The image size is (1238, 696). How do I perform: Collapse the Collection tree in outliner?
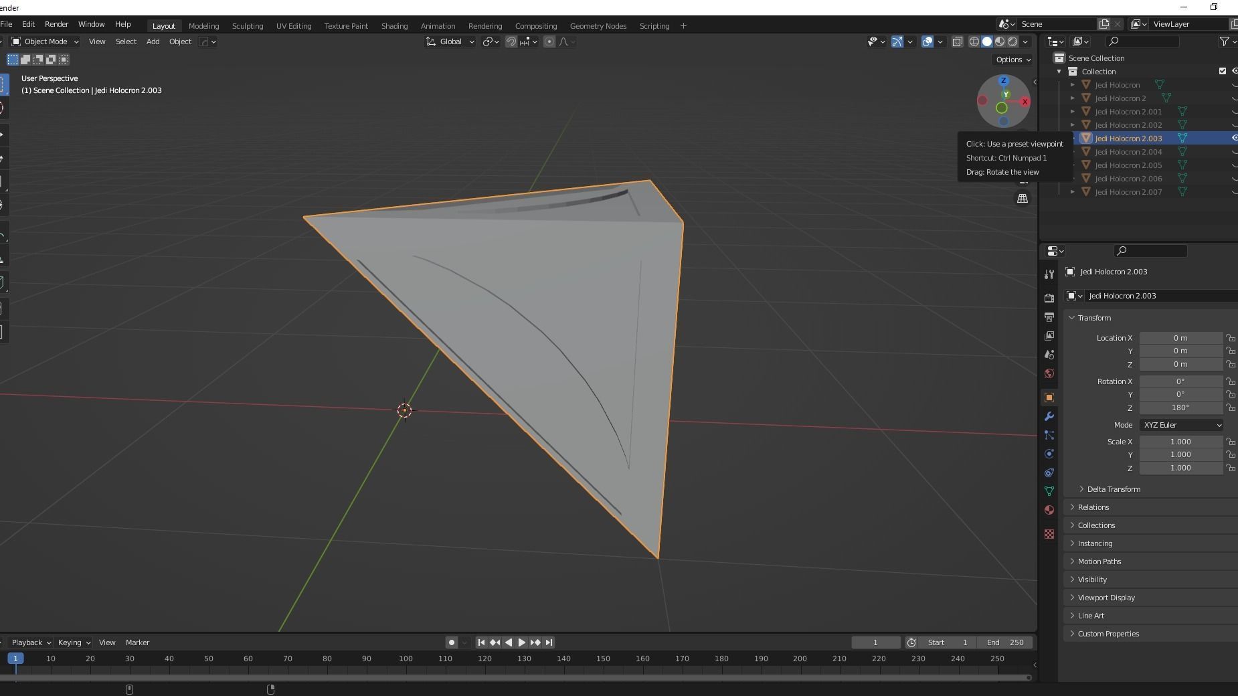point(1059,72)
